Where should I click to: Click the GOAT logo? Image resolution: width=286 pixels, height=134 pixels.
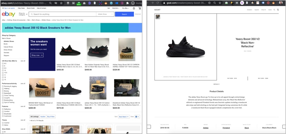click(158, 10)
